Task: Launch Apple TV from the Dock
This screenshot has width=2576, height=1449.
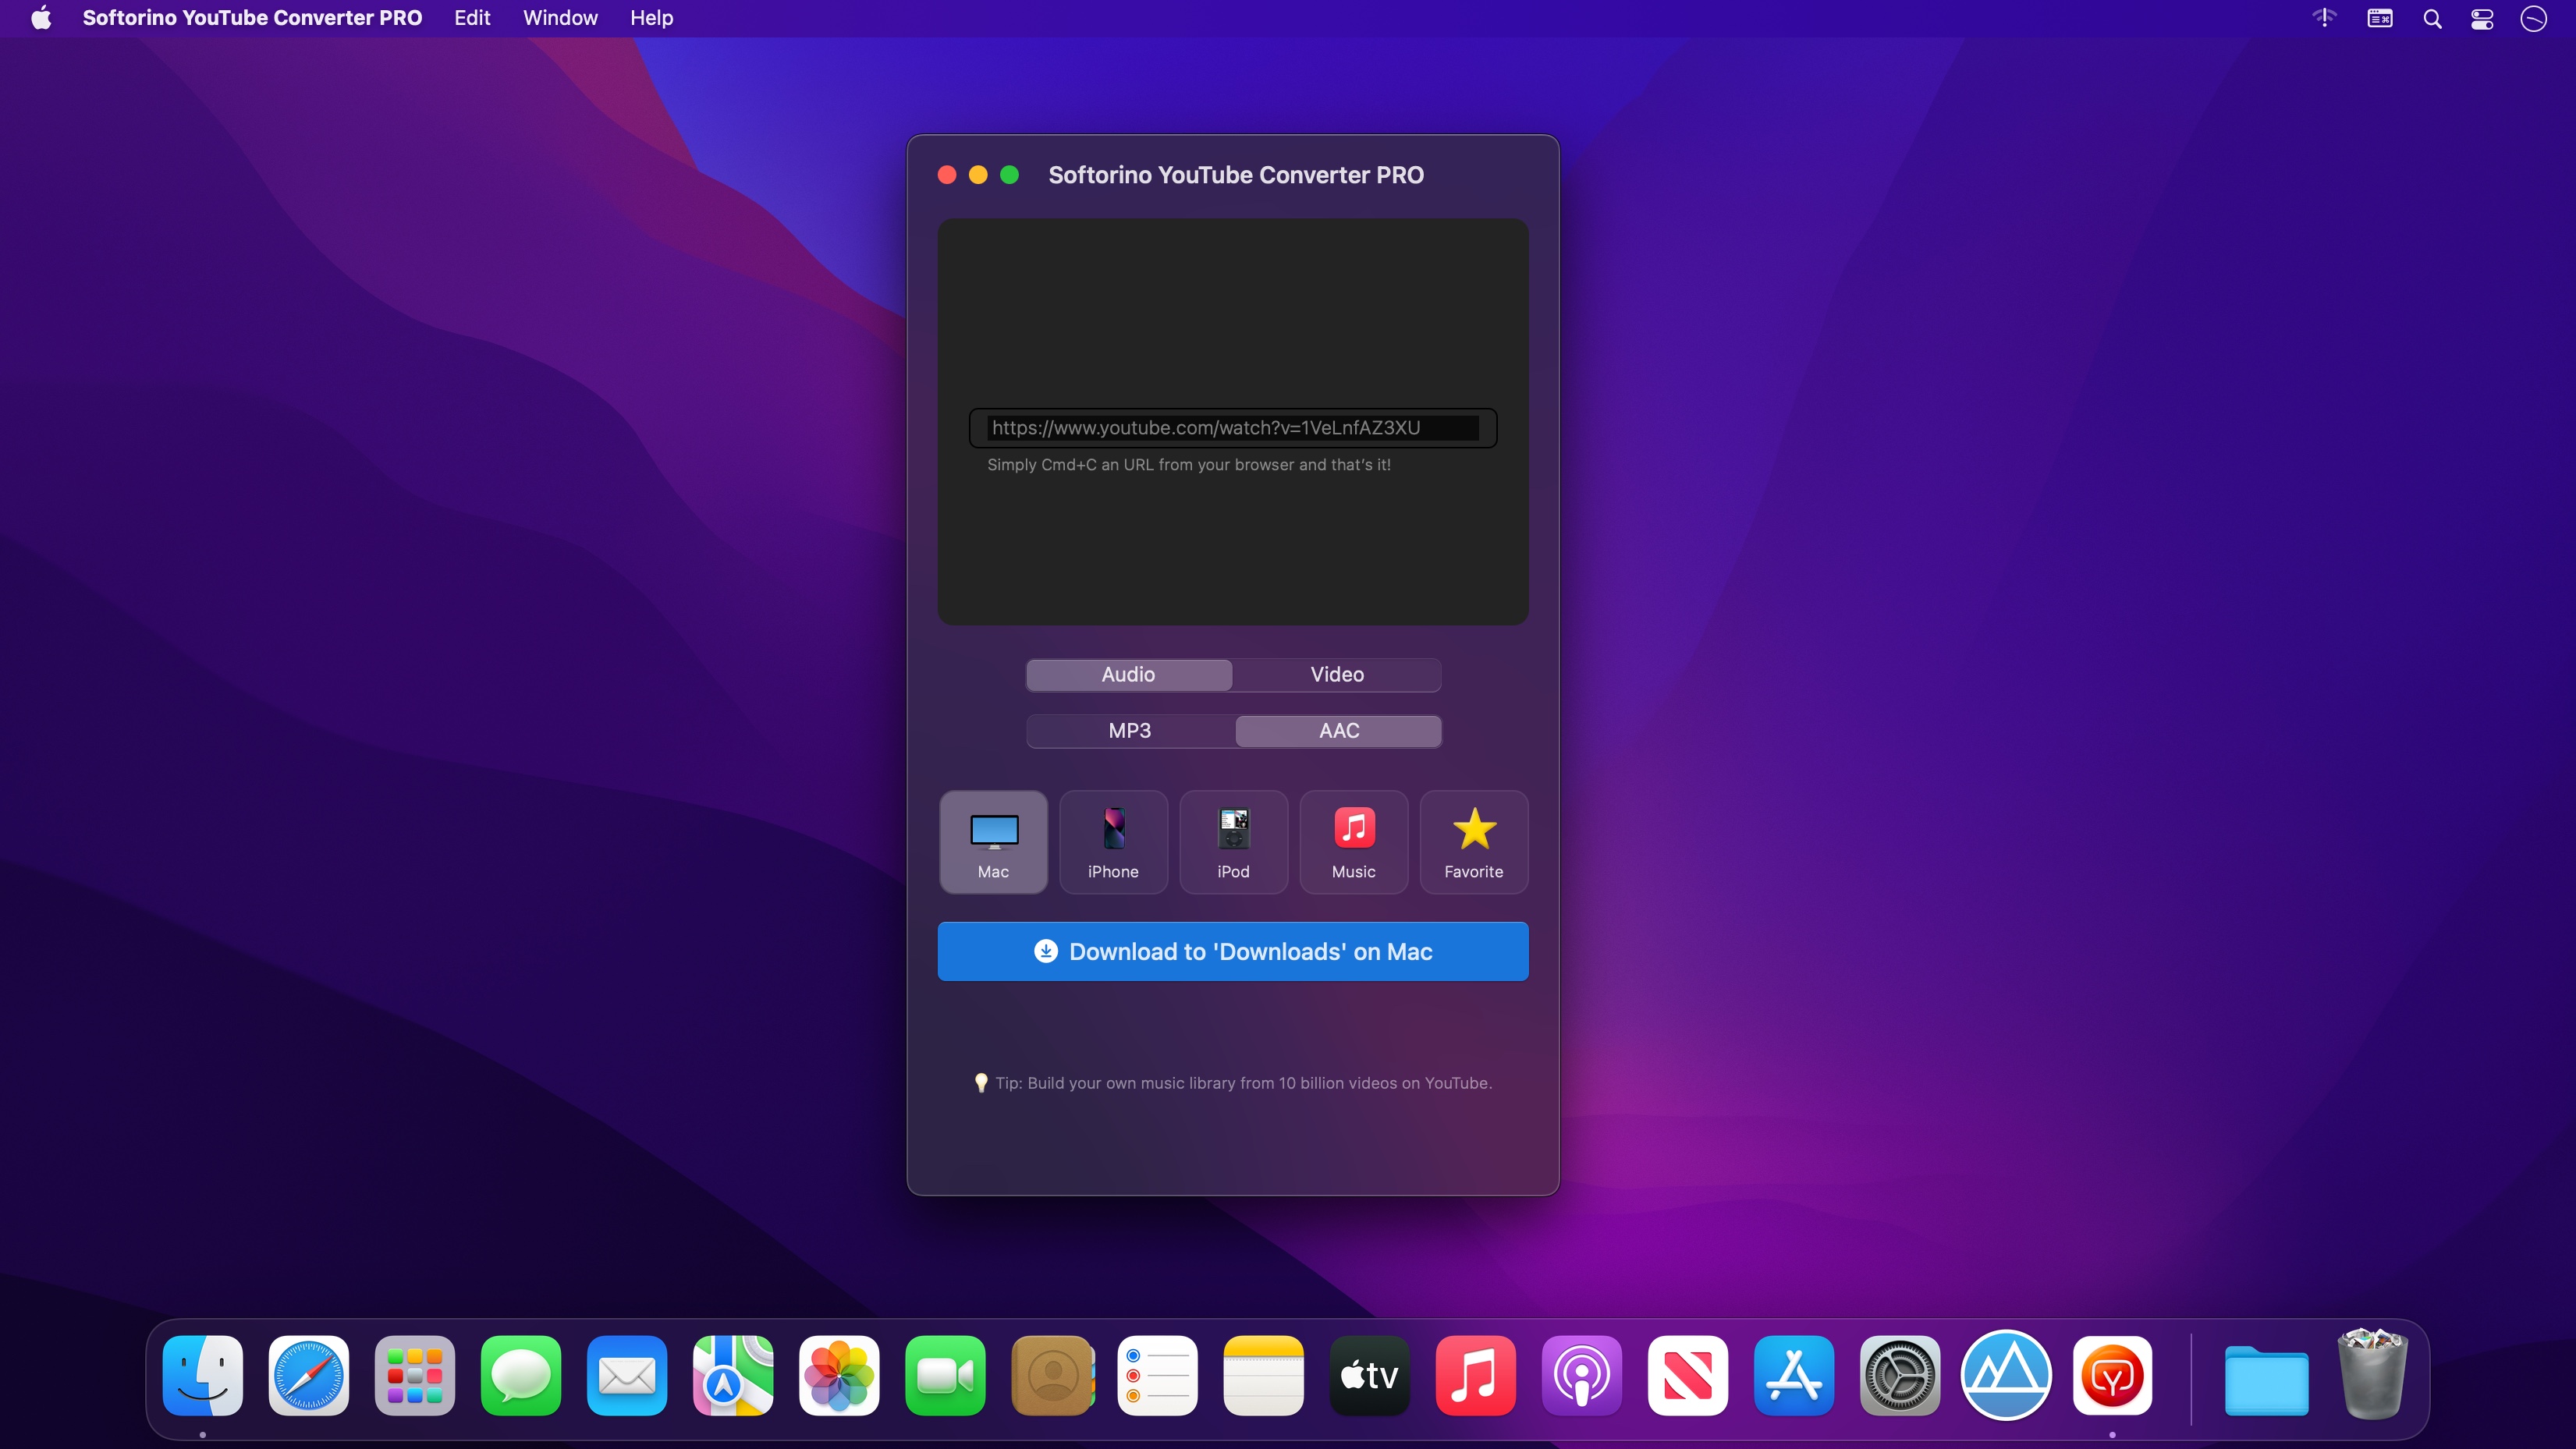Action: pos(1370,1376)
